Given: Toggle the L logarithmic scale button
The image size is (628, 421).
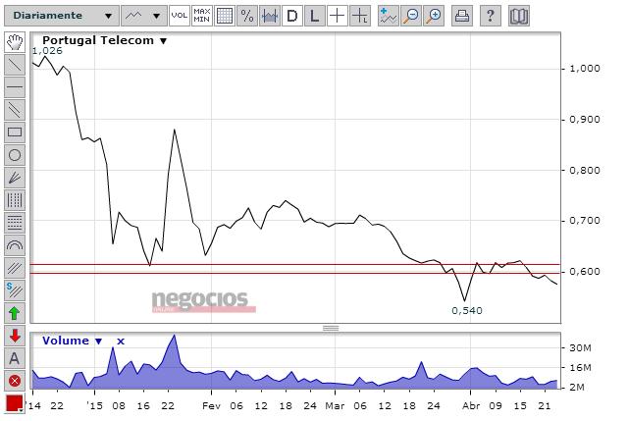Looking at the screenshot, I should coord(315,16).
